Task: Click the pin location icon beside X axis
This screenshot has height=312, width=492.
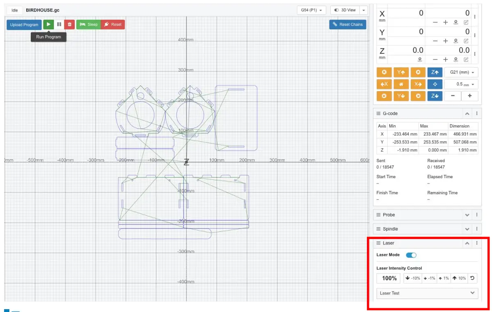Action: point(455,22)
